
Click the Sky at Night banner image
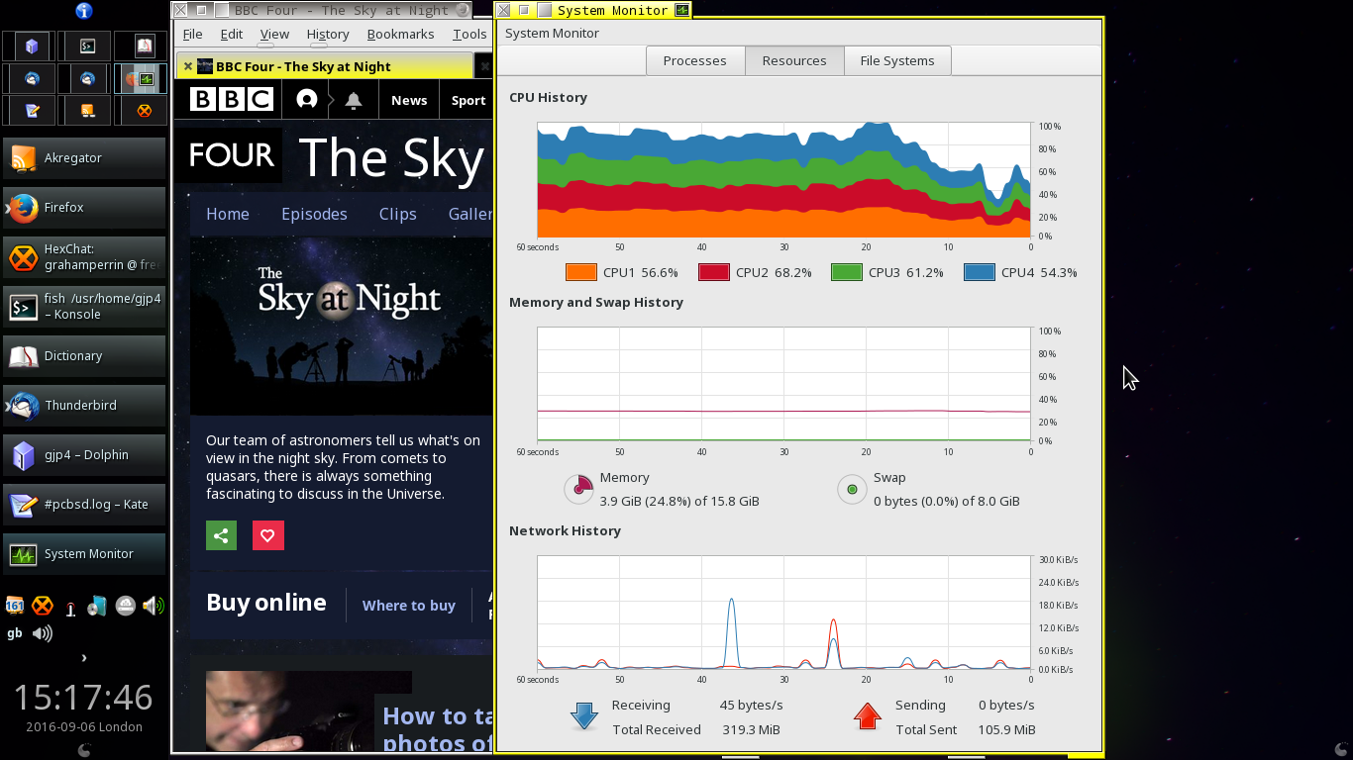click(x=341, y=326)
